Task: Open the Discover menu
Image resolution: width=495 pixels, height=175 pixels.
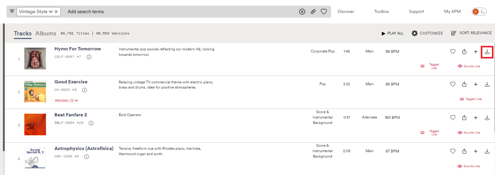Action: click(x=346, y=11)
